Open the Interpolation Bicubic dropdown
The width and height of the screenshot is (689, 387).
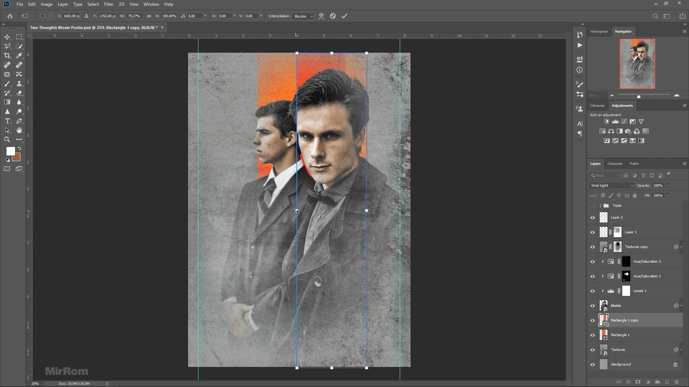[304, 16]
